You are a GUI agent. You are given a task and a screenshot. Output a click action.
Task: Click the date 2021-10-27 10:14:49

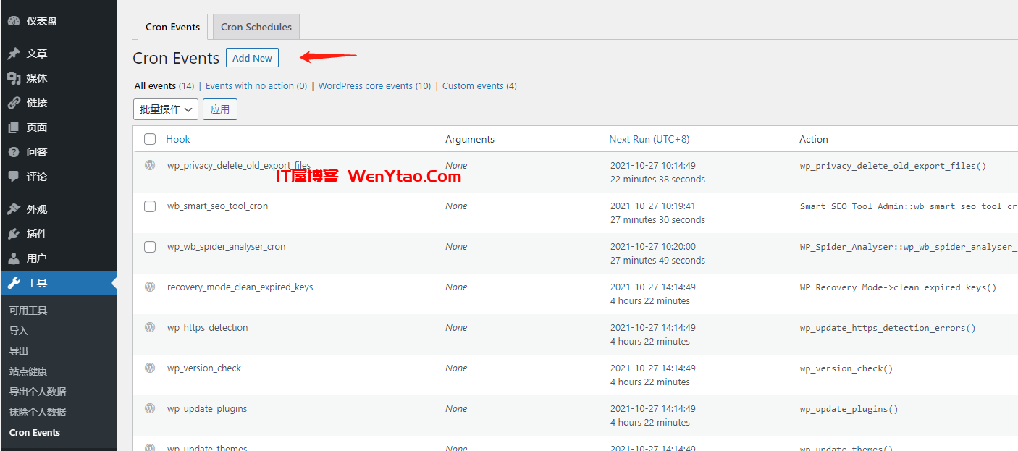(652, 166)
